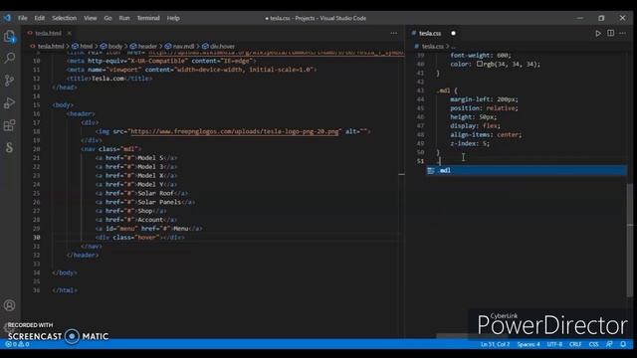
Task: Click the S-shaped extension icon in activity bar
Action: pos(9,147)
